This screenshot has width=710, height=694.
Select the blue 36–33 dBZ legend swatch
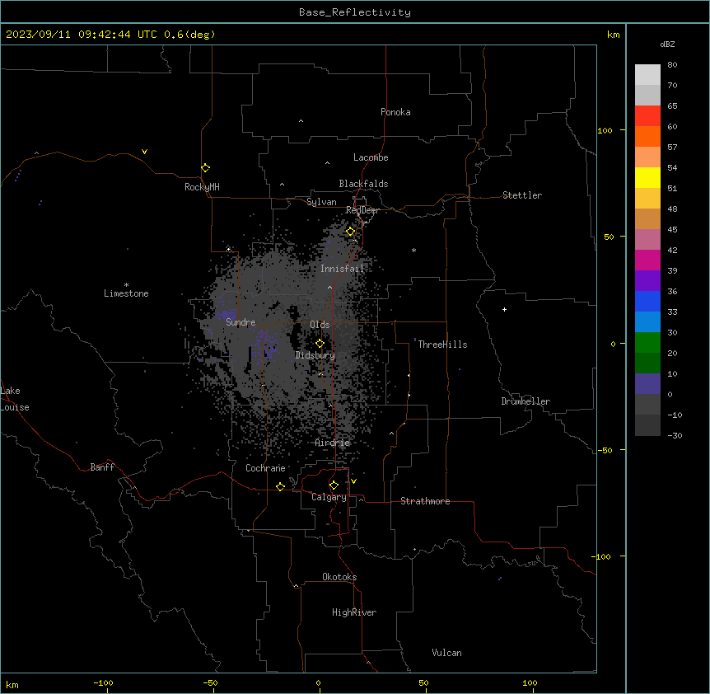(647, 301)
